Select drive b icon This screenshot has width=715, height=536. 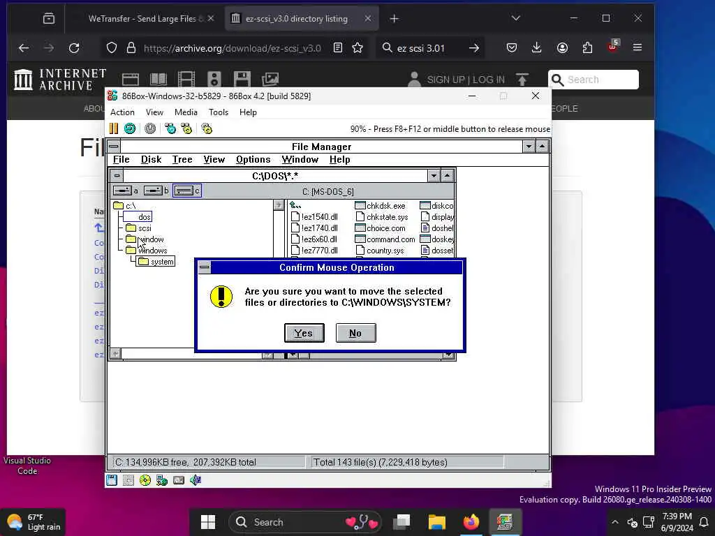point(156,191)
